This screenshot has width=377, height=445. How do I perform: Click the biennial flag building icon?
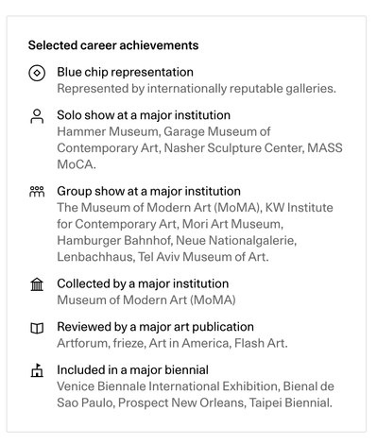tap(37, 370)
